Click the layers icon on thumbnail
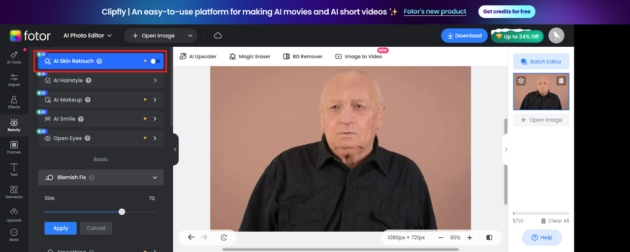This screenshot has width=630, height=252. pyautogui.click(x=521, y=81)
